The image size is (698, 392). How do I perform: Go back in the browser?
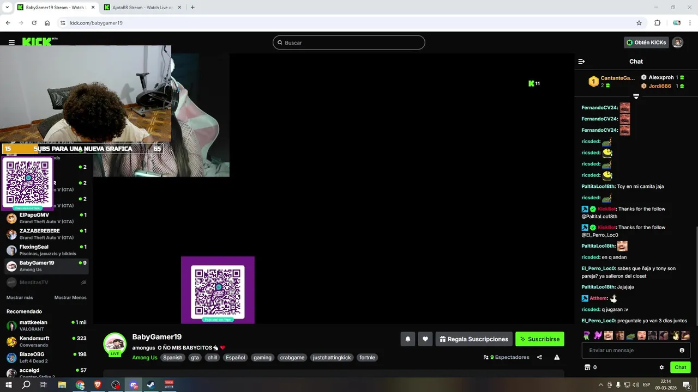(x=8, y=23)
